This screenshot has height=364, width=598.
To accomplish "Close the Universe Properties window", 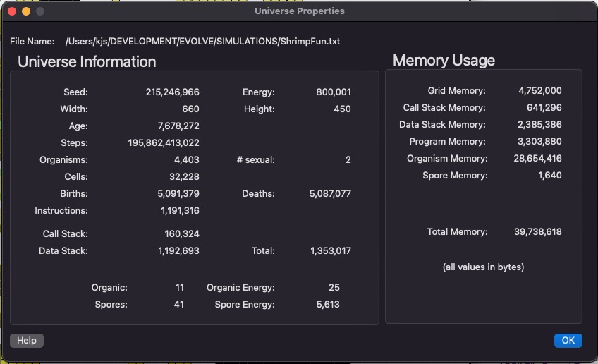I will (x=12, y=11).
